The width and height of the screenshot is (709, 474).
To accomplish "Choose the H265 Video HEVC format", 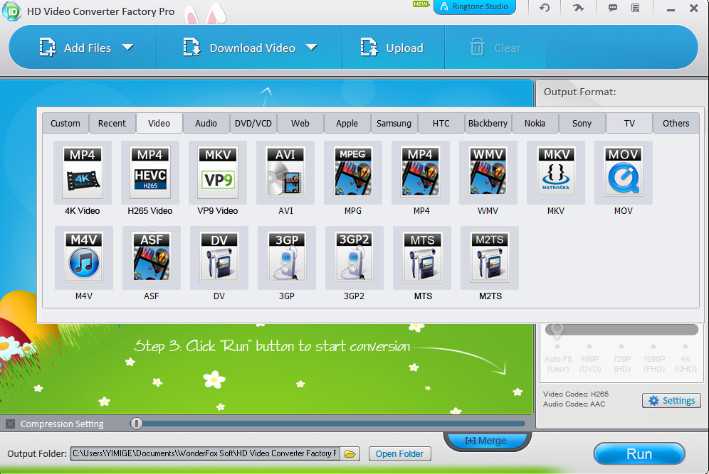I will pos(150,173).
